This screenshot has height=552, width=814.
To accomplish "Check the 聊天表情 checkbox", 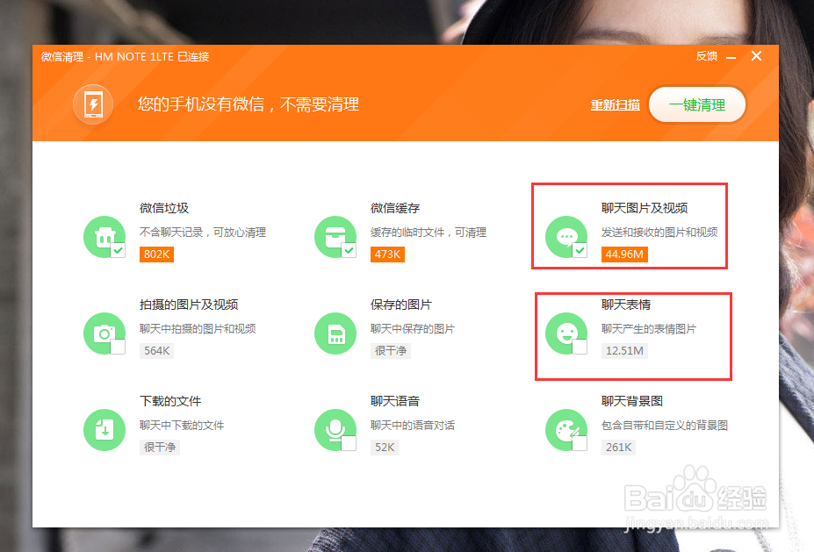I will click(580, 347).
